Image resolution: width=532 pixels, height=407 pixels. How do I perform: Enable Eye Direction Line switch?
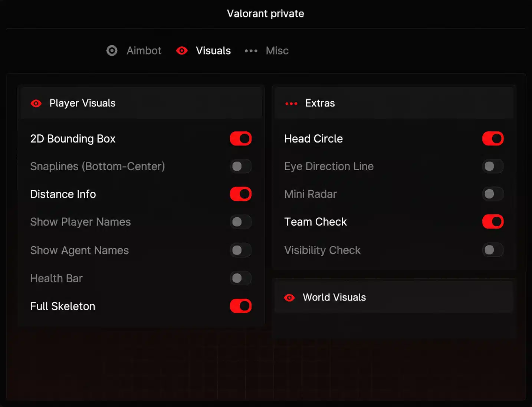493,166
